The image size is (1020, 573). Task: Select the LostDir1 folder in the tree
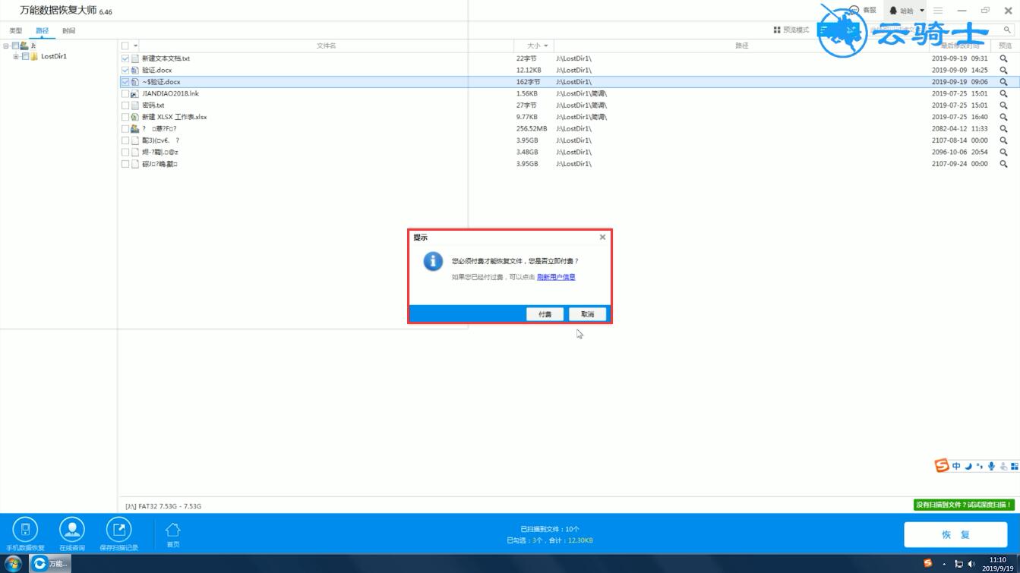click(54, 56)
